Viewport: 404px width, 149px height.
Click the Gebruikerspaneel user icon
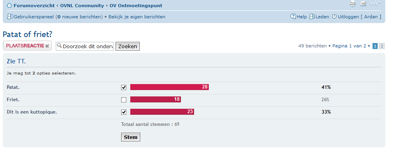pos(10,16)
